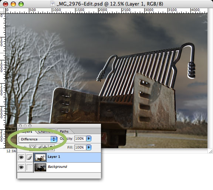The image size is (213, 190).
Task: Click the Fill 100% field
Action: click(x=80, y=147)
